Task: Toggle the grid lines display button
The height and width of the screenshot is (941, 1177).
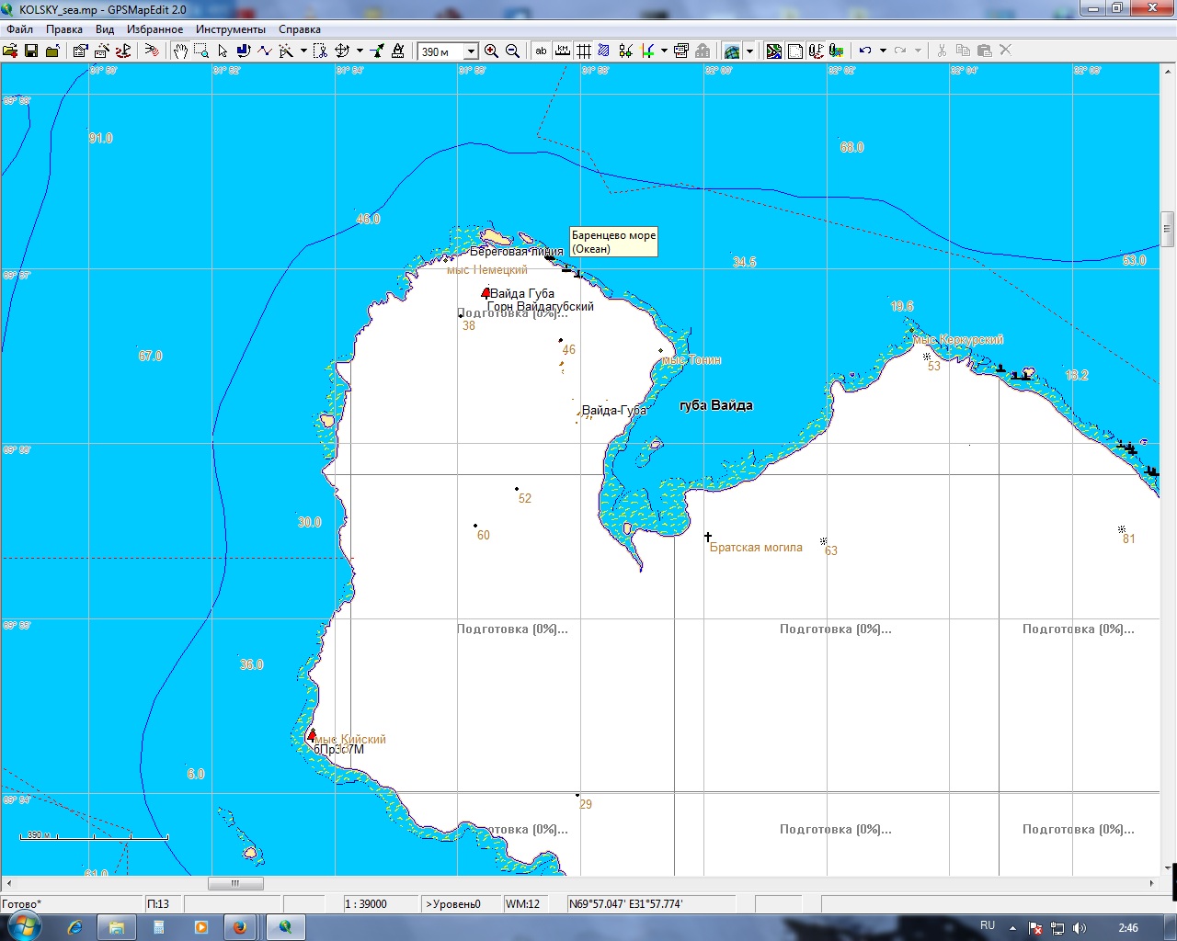Action: point(584,51)
